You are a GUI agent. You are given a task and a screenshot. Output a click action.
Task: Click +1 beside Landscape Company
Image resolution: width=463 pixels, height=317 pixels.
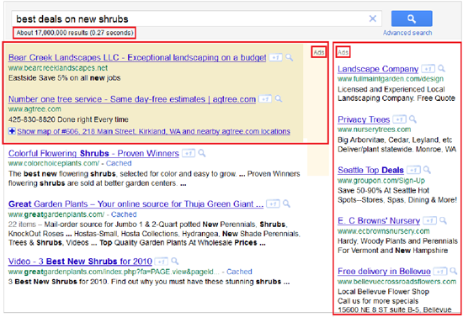(x=428, y=69)
